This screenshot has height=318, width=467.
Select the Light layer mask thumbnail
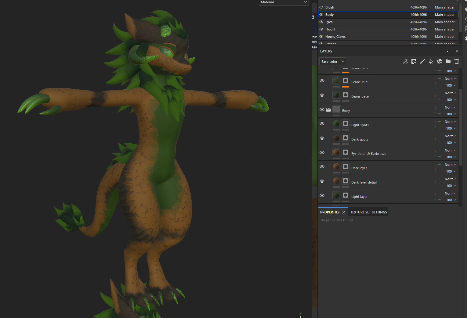click(346, 195)
